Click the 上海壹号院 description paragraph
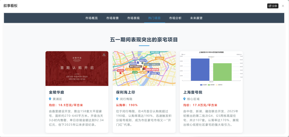Image resolution: width=289 pixels, height=137 pixels. 211,118
